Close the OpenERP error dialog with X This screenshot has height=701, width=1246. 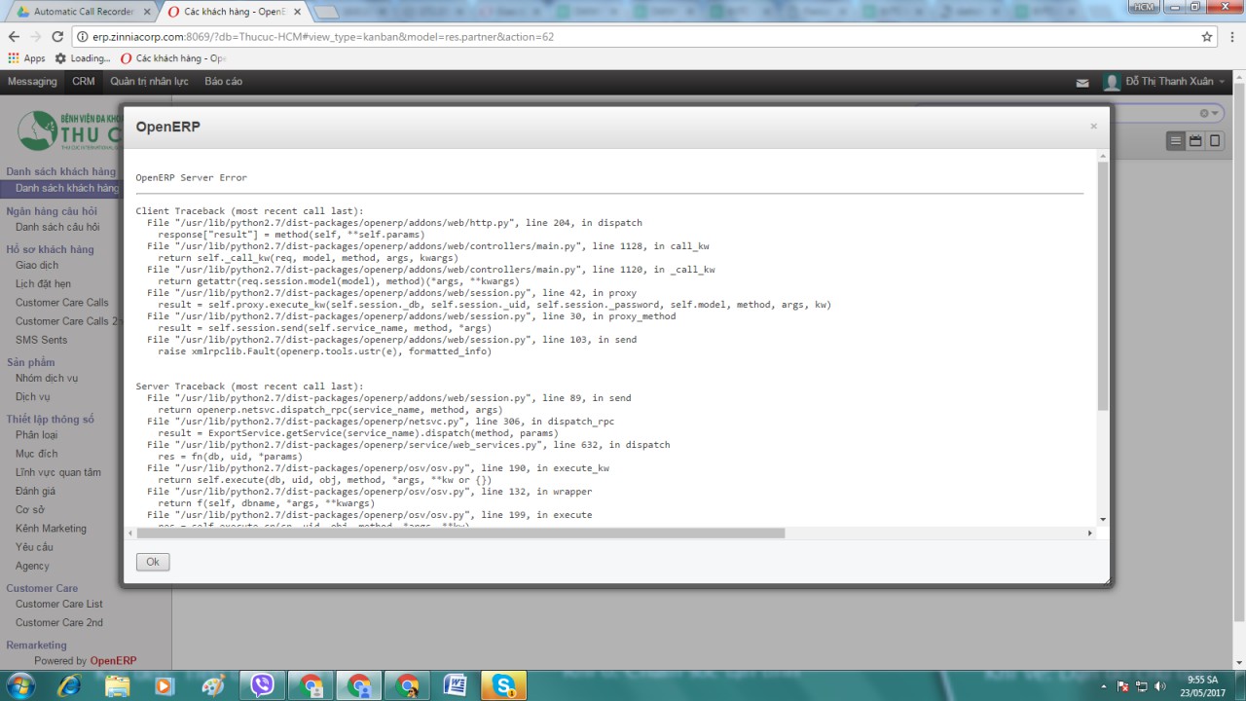[1093, 126]
